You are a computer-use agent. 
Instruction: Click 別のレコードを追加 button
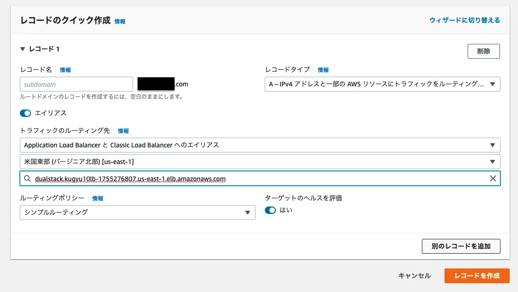461,246
